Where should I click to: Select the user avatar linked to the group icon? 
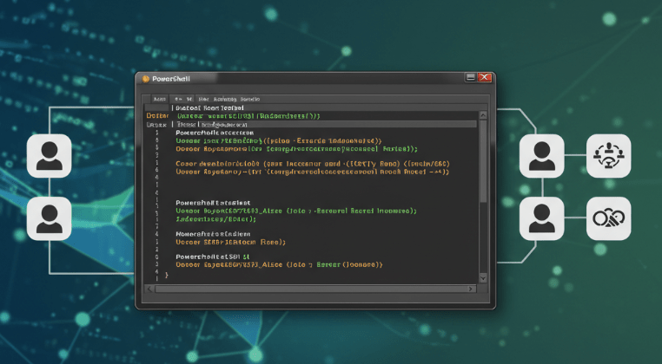pyautogui.click(x=541, y=156)
